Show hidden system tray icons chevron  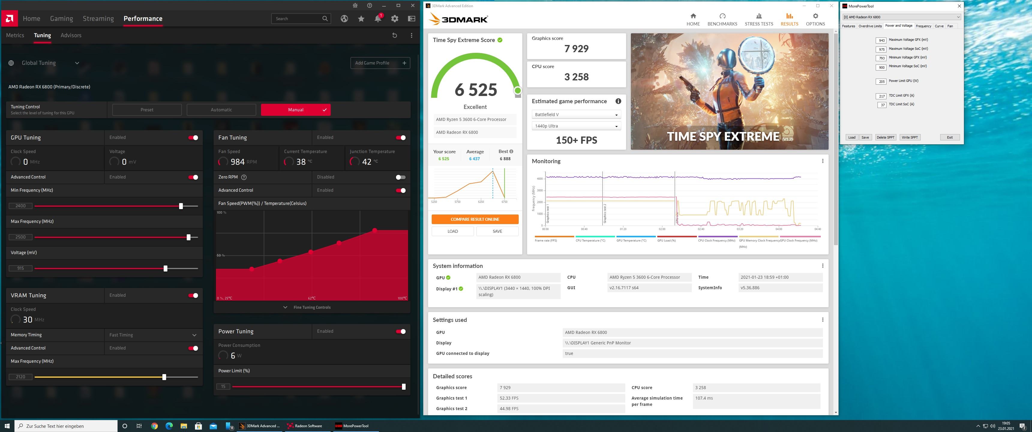(978, 426)
